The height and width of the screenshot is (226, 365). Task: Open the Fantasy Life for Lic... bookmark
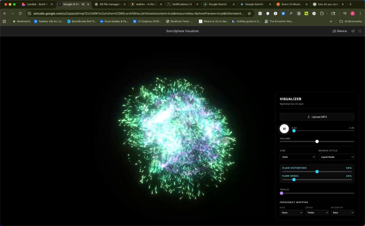click(49, 21)
